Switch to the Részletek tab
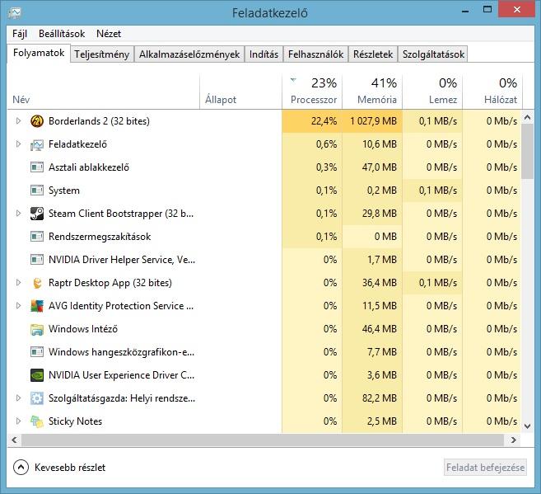This screenshot has width=541, height=494. [373, 54]
